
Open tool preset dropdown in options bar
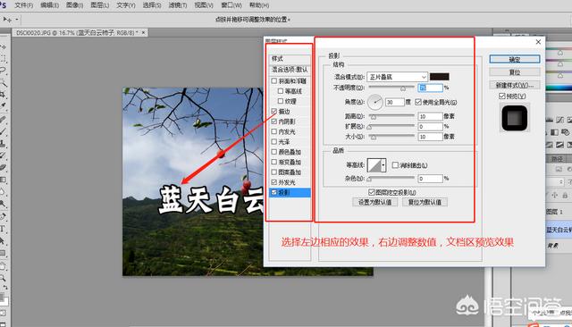(17, 20)
